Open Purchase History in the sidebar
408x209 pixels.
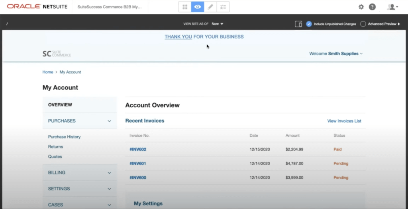coord(64,137)
